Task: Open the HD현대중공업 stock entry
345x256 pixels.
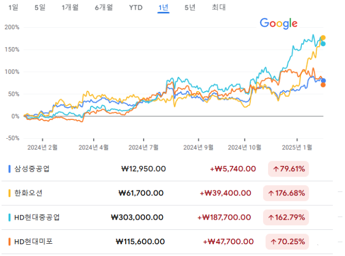Action: 37,217
